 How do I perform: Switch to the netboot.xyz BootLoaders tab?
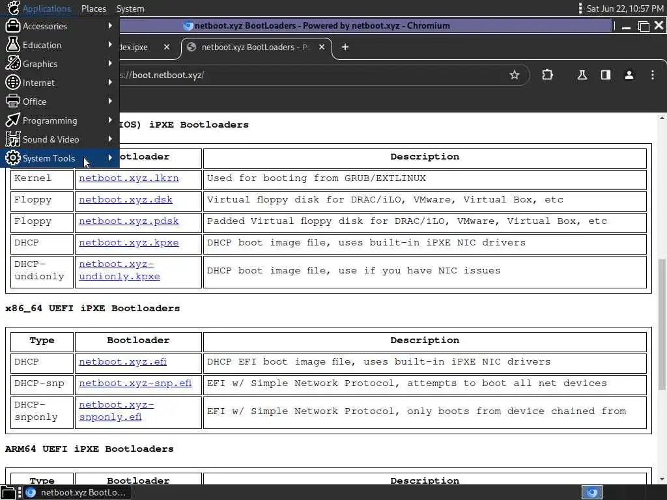click(x=257, y=47)
